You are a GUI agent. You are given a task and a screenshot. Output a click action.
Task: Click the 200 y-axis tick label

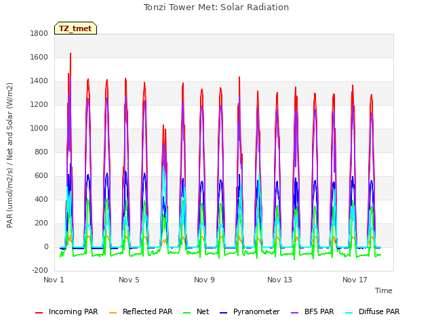click(x=41, y=223)
